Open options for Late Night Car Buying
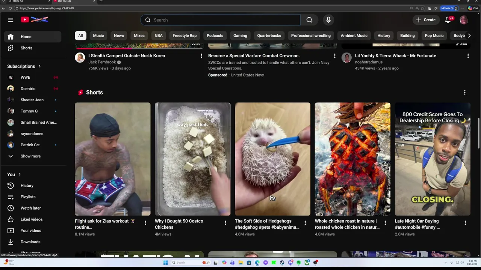The width and height of the screenshot is (481, 270). (465, 223)
